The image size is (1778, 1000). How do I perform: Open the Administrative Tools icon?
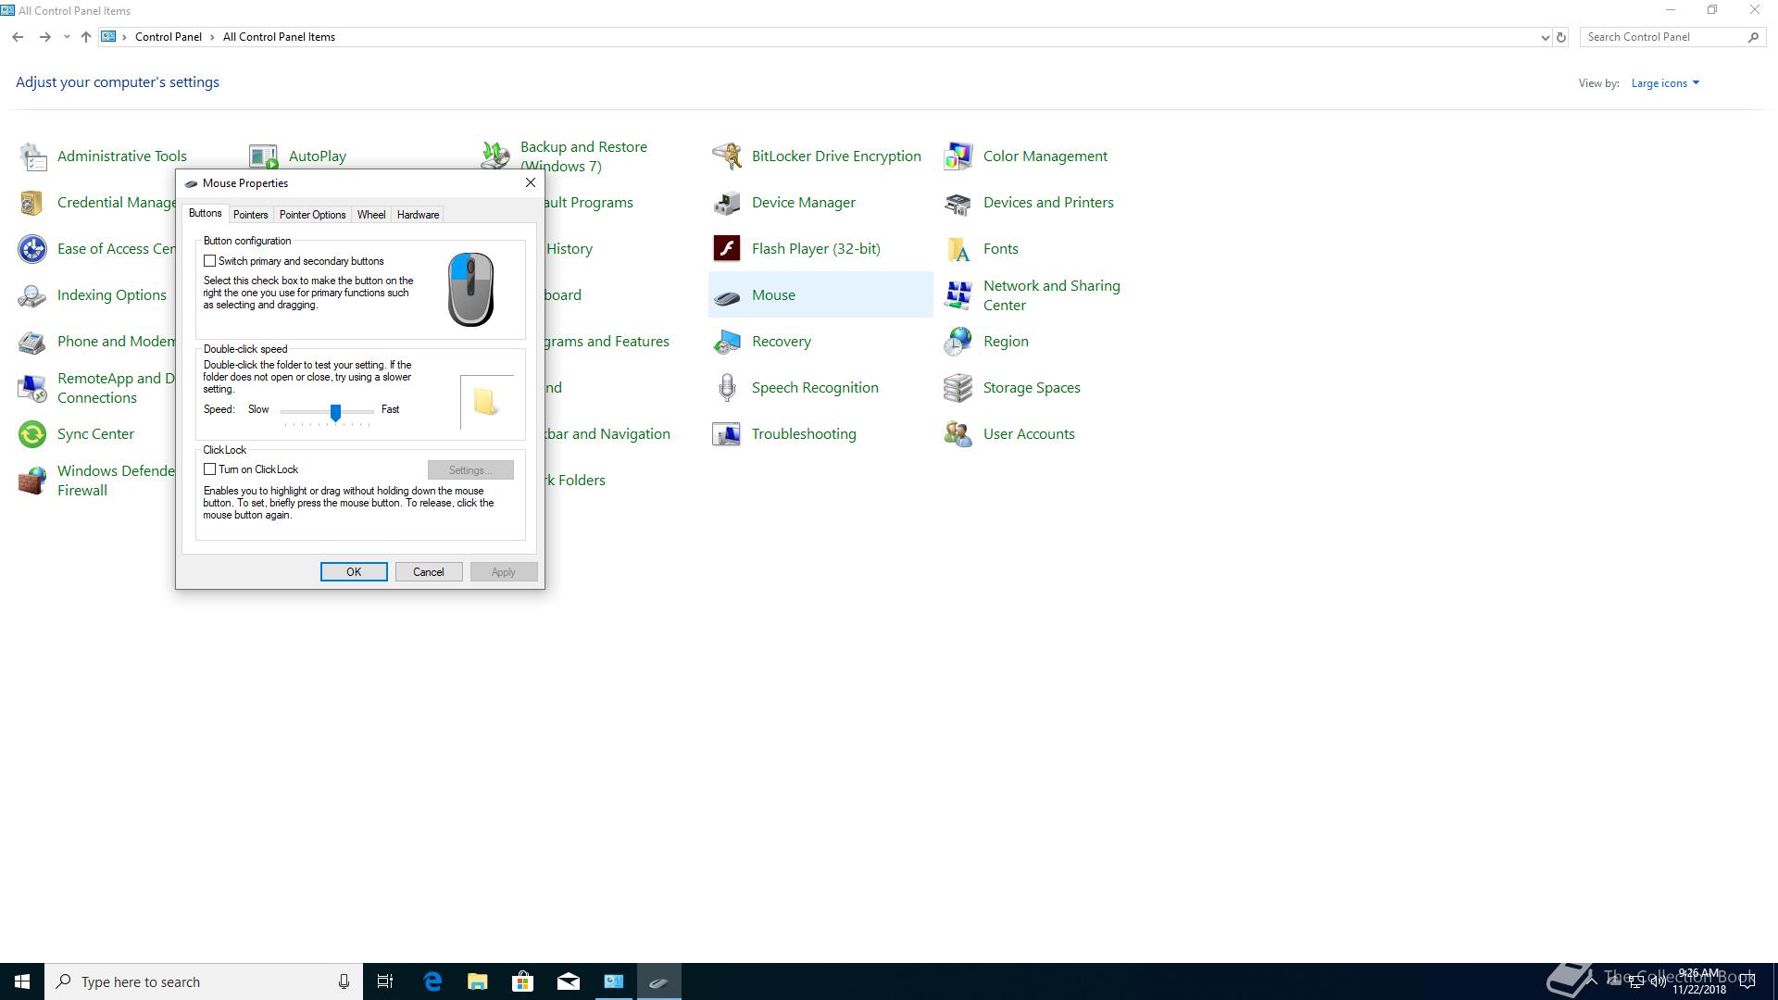coord(32,156)
